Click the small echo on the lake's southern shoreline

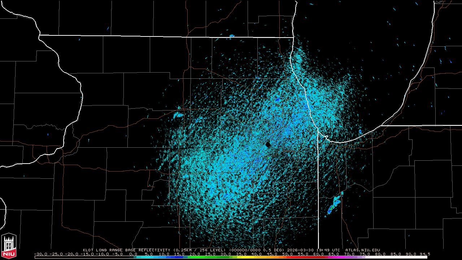click(x=360, y=131)
